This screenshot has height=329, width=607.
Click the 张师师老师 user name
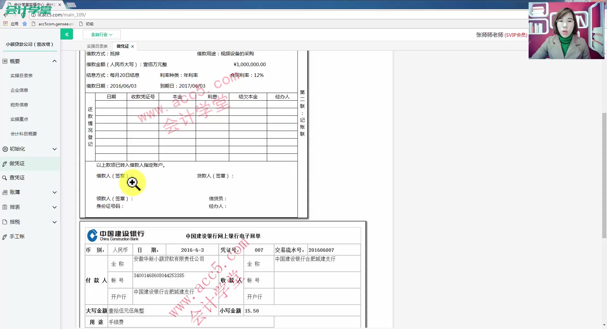(489, 35)
